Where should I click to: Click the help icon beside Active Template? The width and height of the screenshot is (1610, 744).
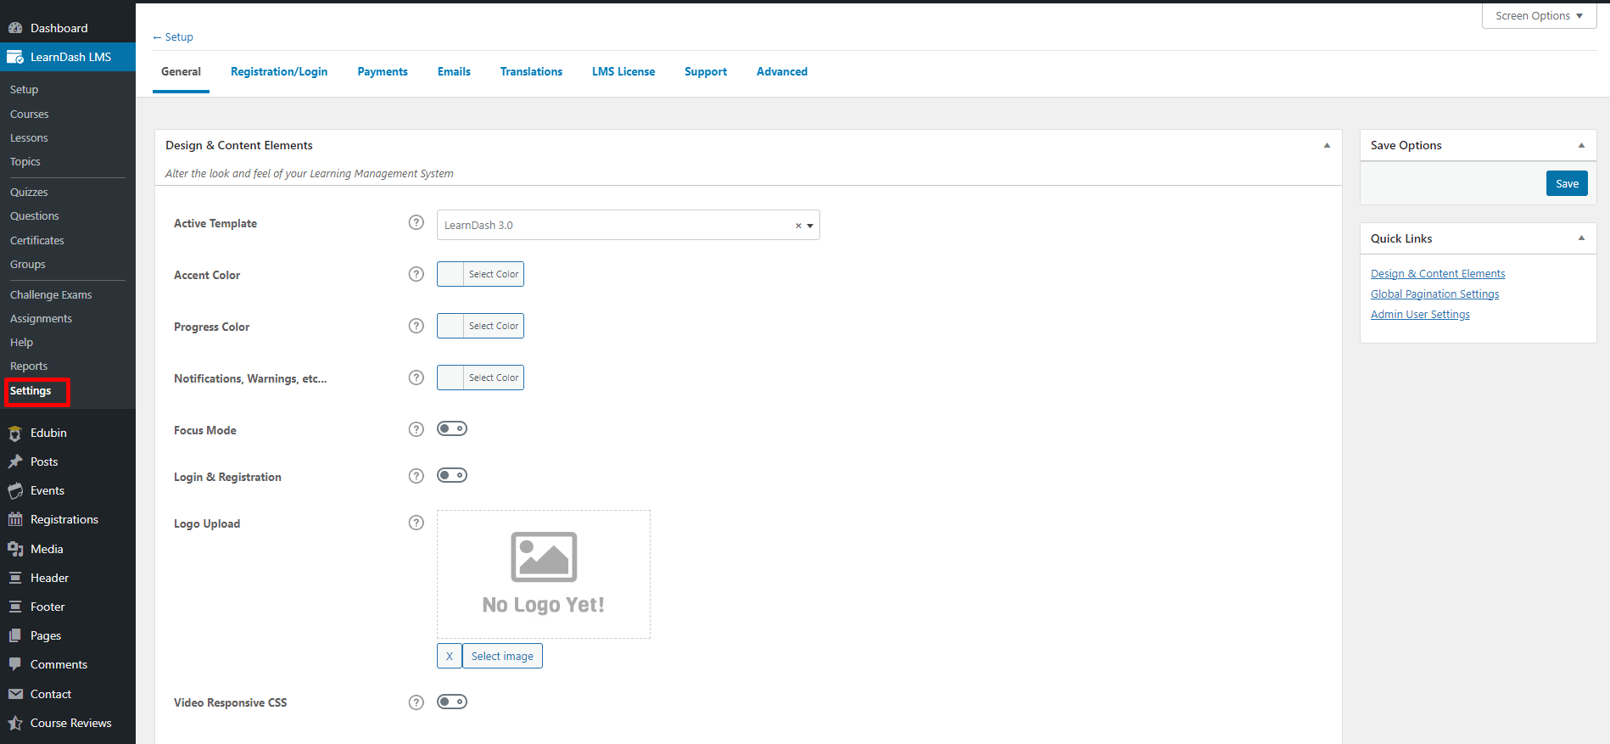416,222
